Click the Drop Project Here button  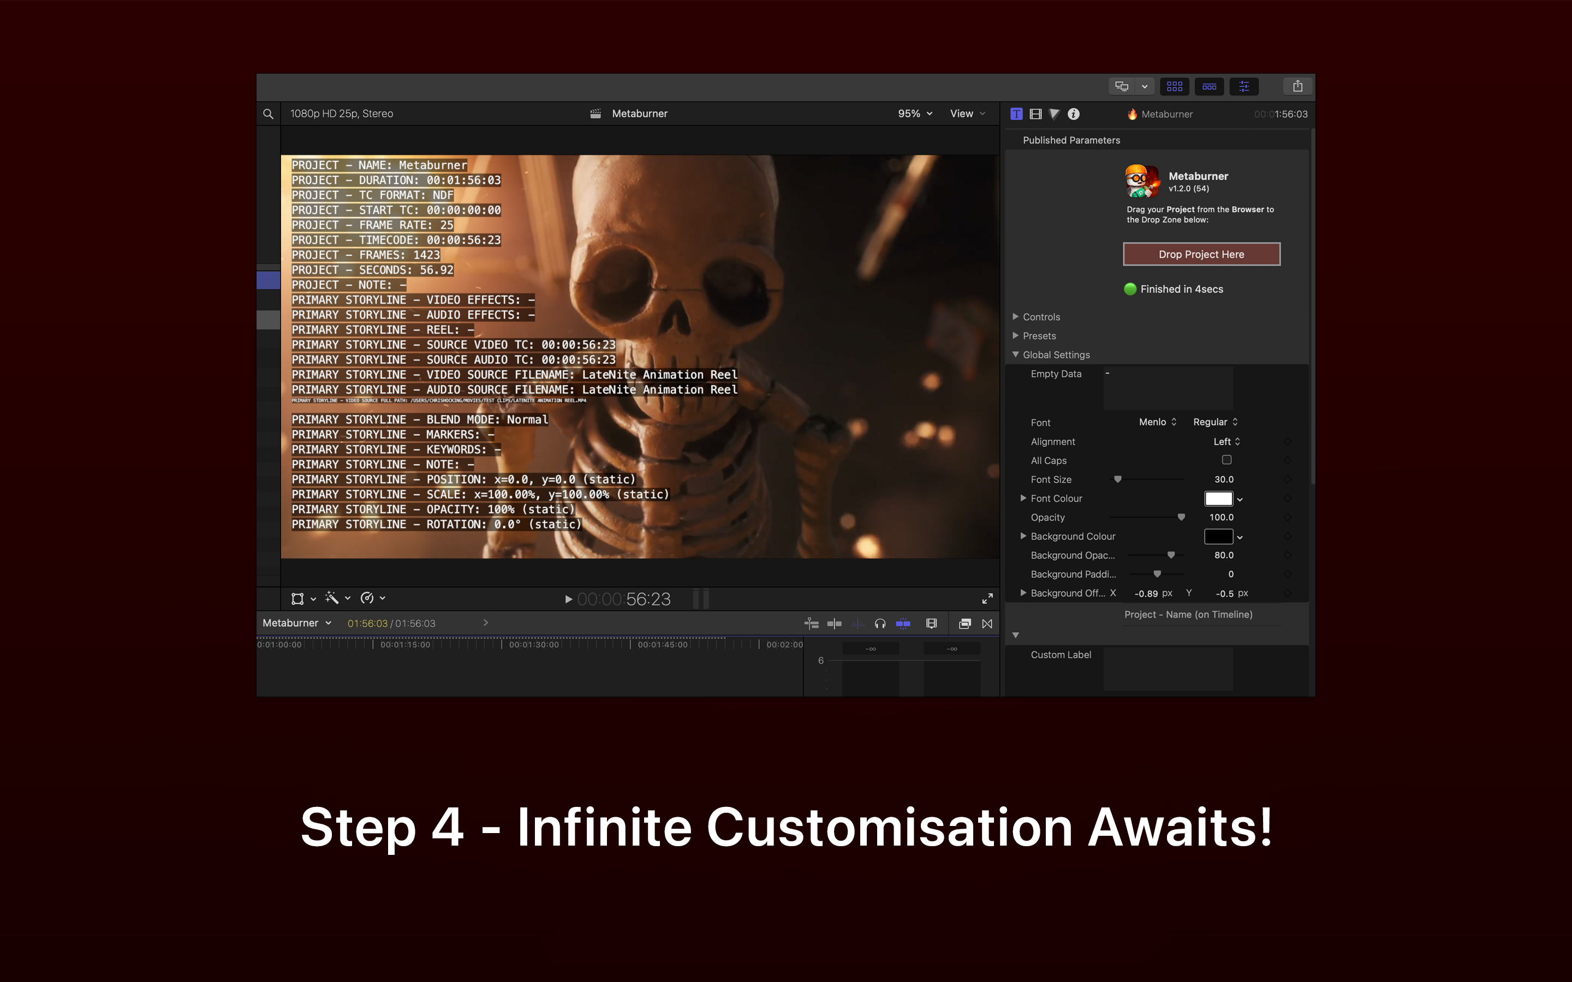(x=1201, y=255)
